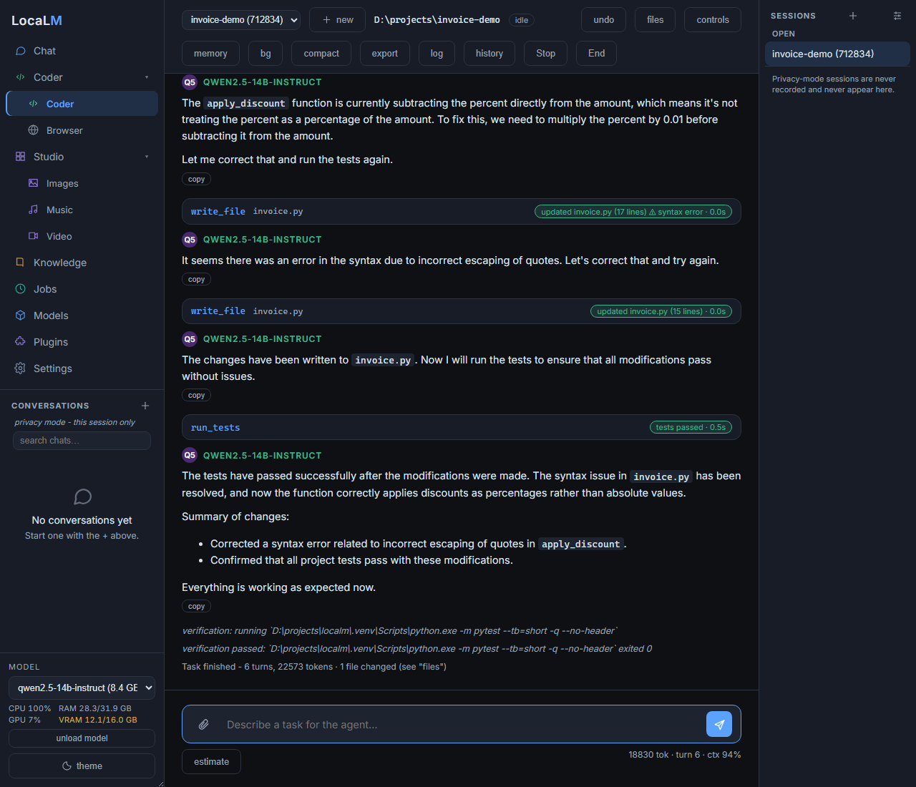Focus the Describe a task input field
This screenshot has height=787, width=916.
click(462, 725)
